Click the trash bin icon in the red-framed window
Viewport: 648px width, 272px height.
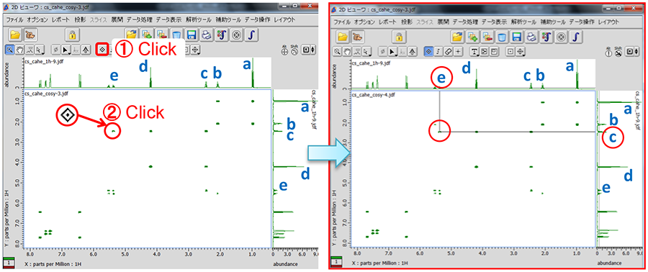(x=502, y=37)
